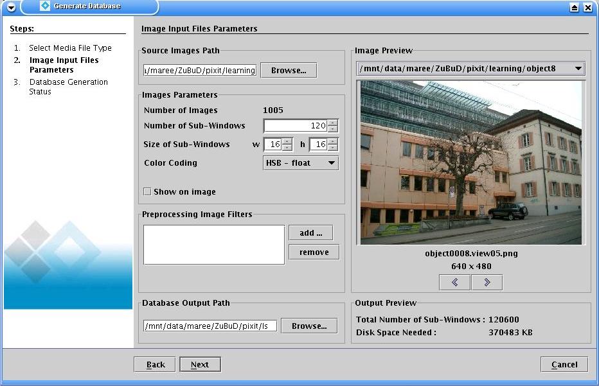Decrease the sub-window width value

coord(287,148)
